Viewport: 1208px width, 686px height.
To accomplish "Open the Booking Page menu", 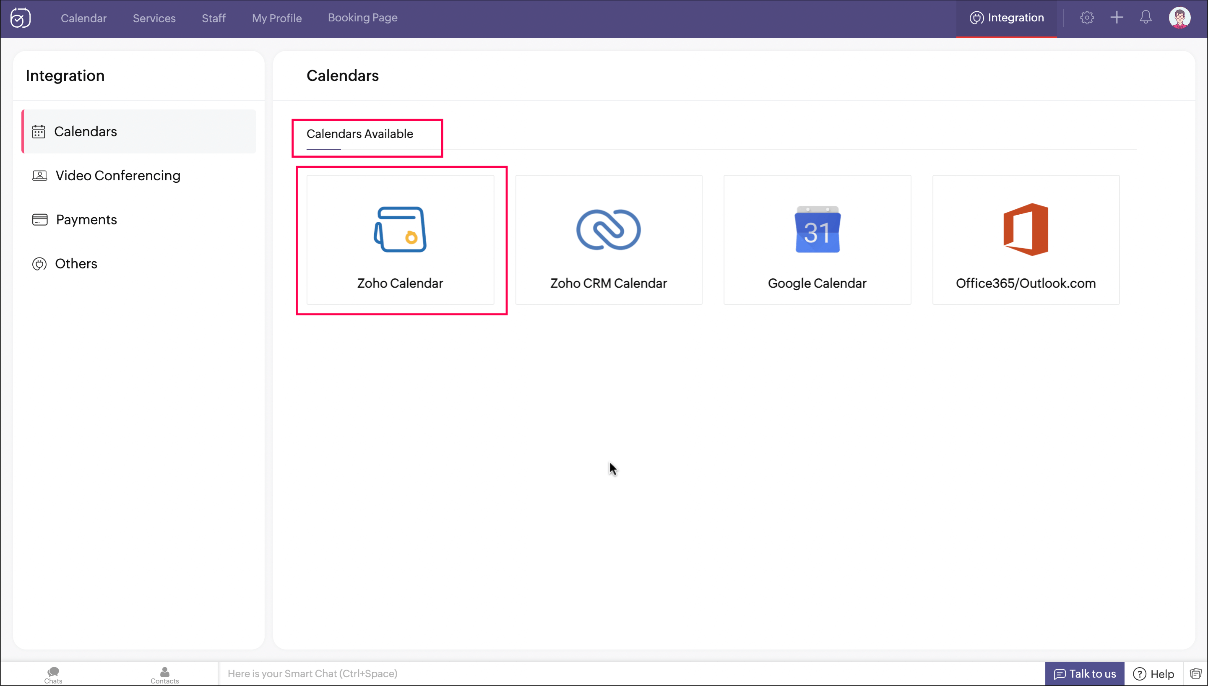I will point(363,18).
